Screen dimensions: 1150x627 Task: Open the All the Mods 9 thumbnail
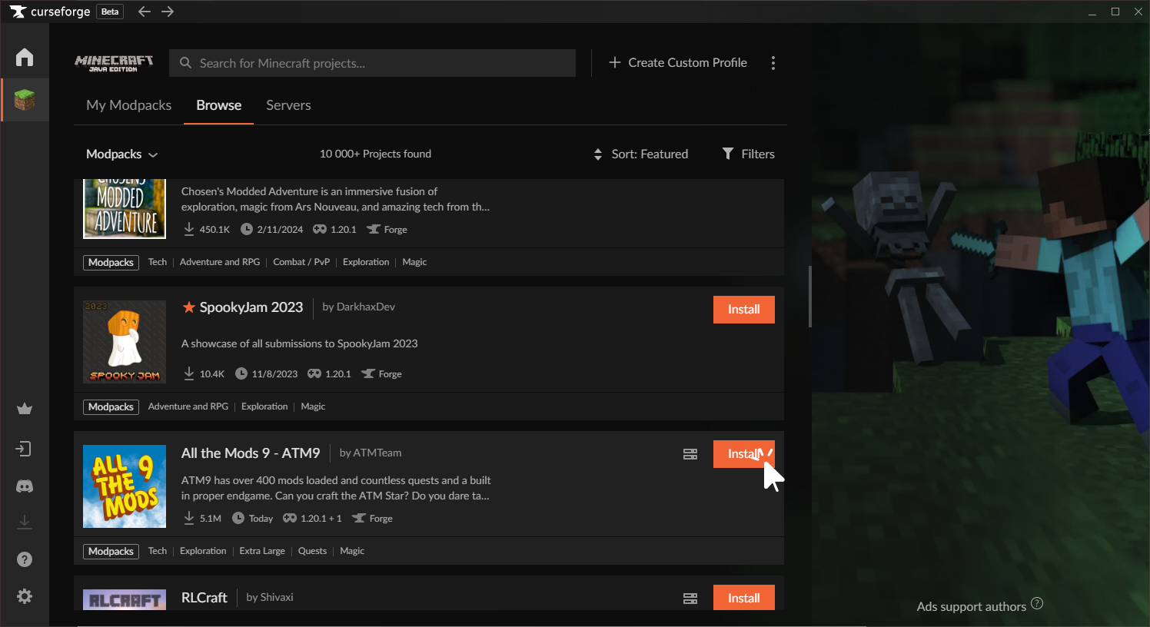click(x=125, y=486)
